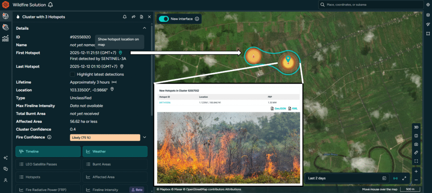This screenshot has height=193, width=432.
Task: Open calendar in Last 2 days bar
Action: point(384,178)
